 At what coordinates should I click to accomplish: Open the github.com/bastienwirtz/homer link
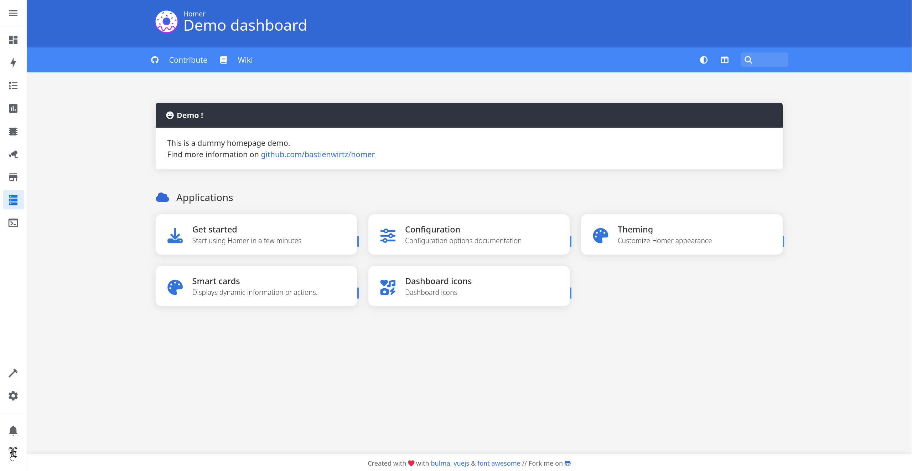point(317,154)
